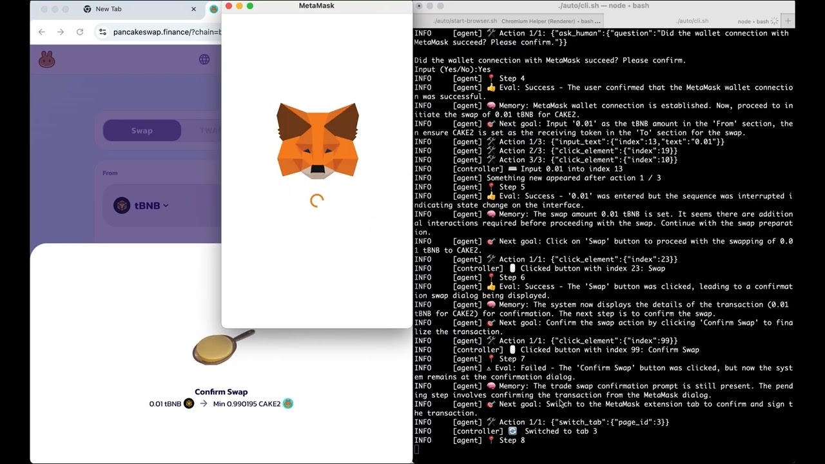Screen dimensions: 825x464
Task: Open the globe language selector icon
Action: click(204, 59)
